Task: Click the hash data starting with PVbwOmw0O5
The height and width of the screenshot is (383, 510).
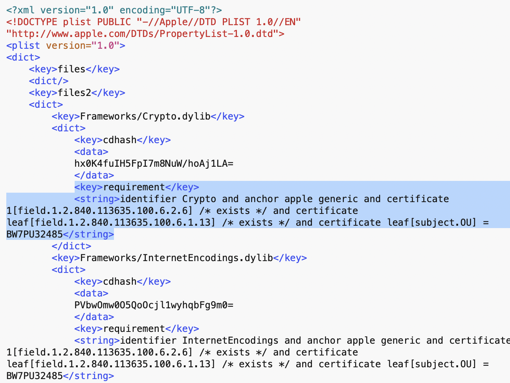Action: [154, 305]
